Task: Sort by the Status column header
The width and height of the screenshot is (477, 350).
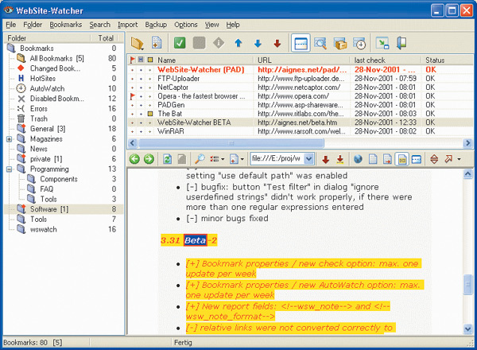Action: tap(447, 60)
